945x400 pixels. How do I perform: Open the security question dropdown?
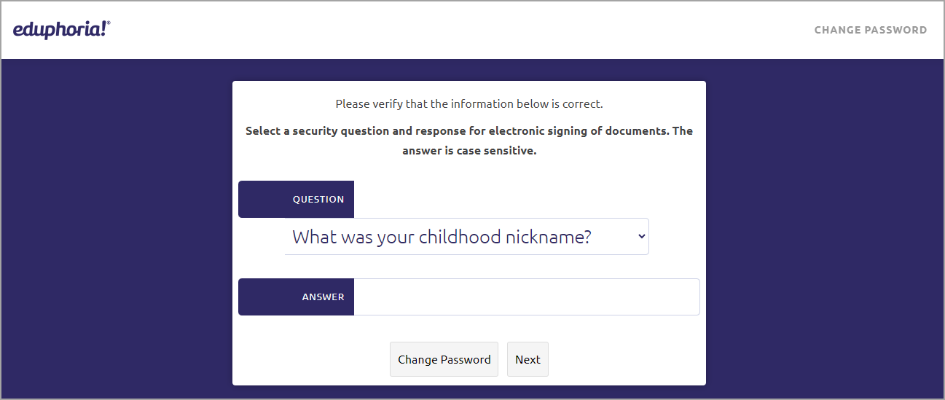tap(466, 237)
